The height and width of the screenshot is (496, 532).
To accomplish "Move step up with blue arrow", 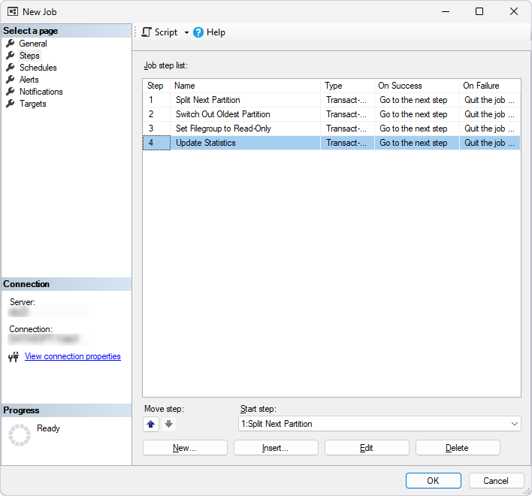I will click(x=151, y=424).
